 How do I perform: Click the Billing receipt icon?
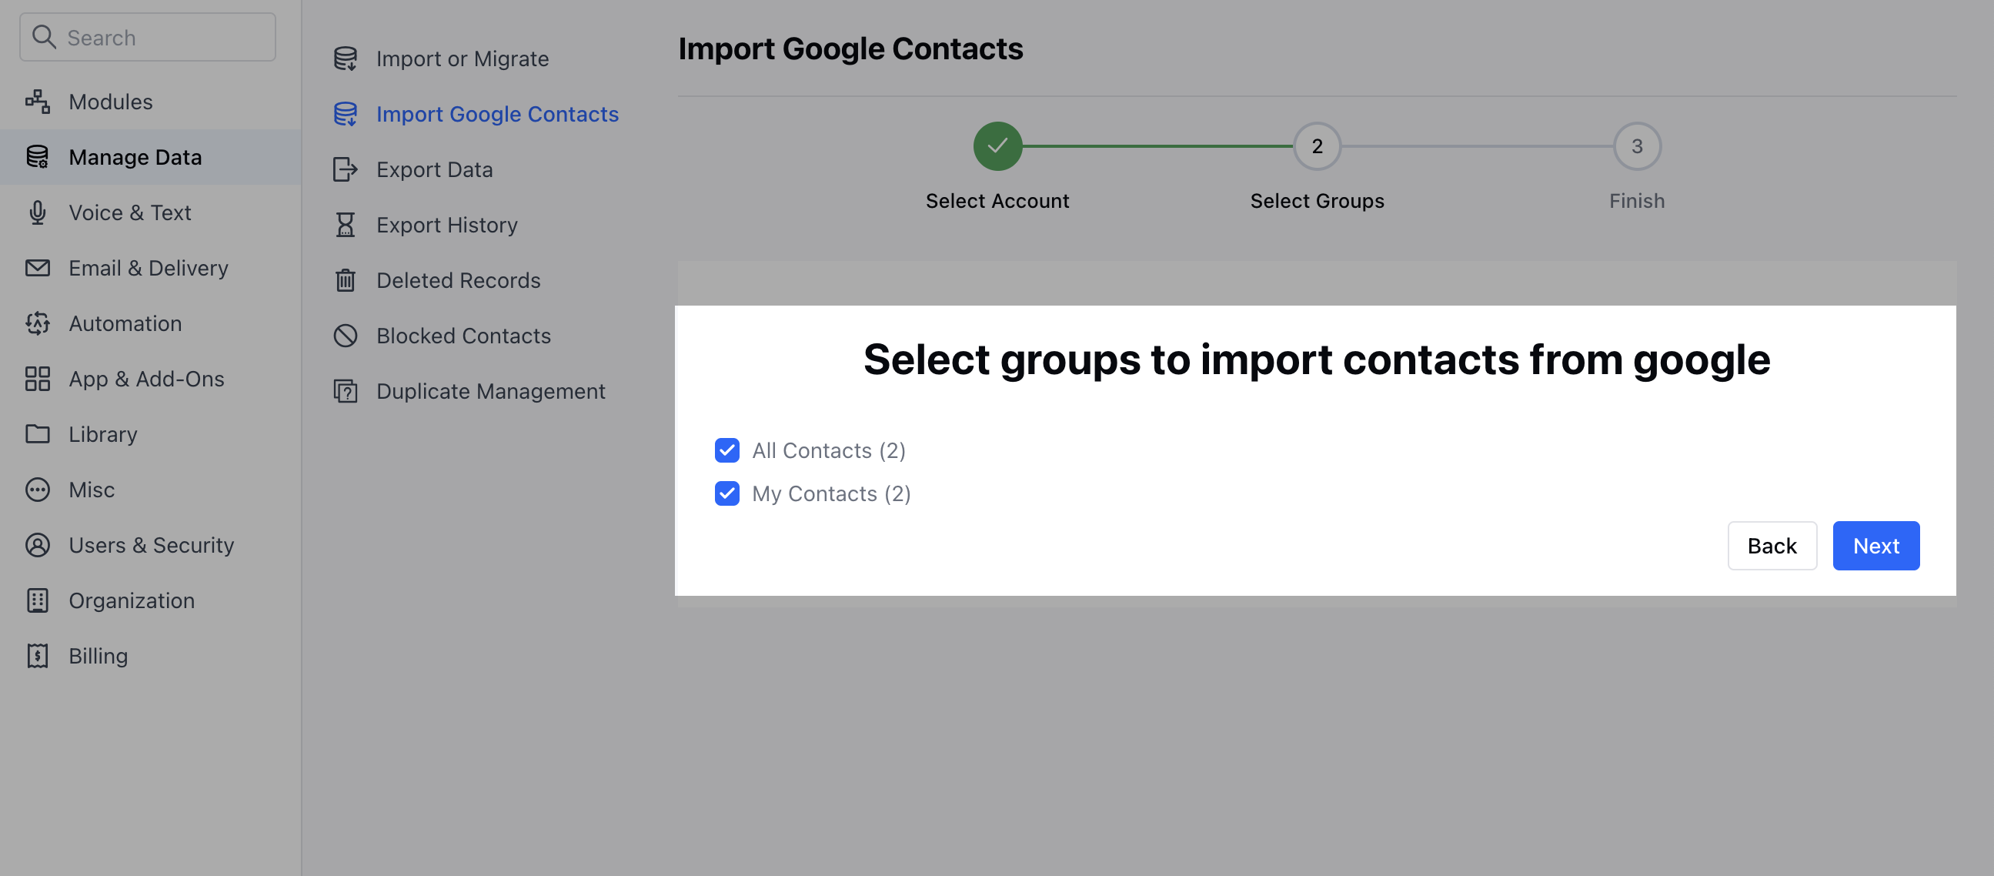point(37,655)
